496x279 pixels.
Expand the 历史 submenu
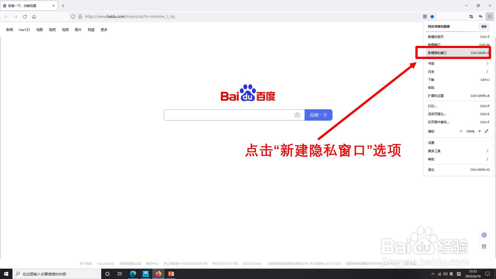(458, 72)
